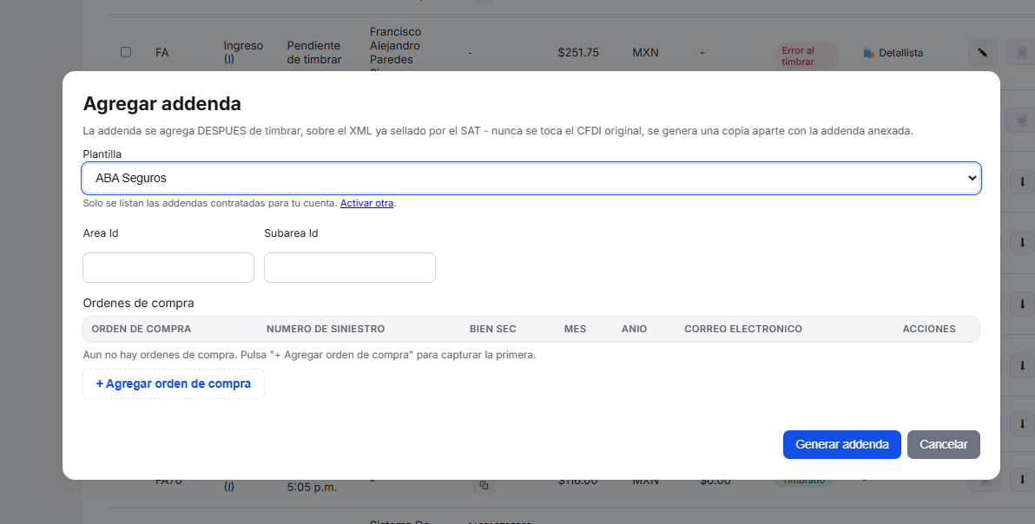This screenshot has width=1035, height=524.
Task: Click the "Error al timbrar" status badge
Action: (x=807, y=56)
